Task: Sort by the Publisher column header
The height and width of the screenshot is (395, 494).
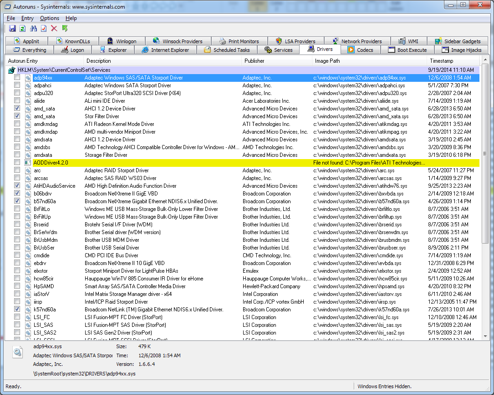Action: click(x=277, y=61)
